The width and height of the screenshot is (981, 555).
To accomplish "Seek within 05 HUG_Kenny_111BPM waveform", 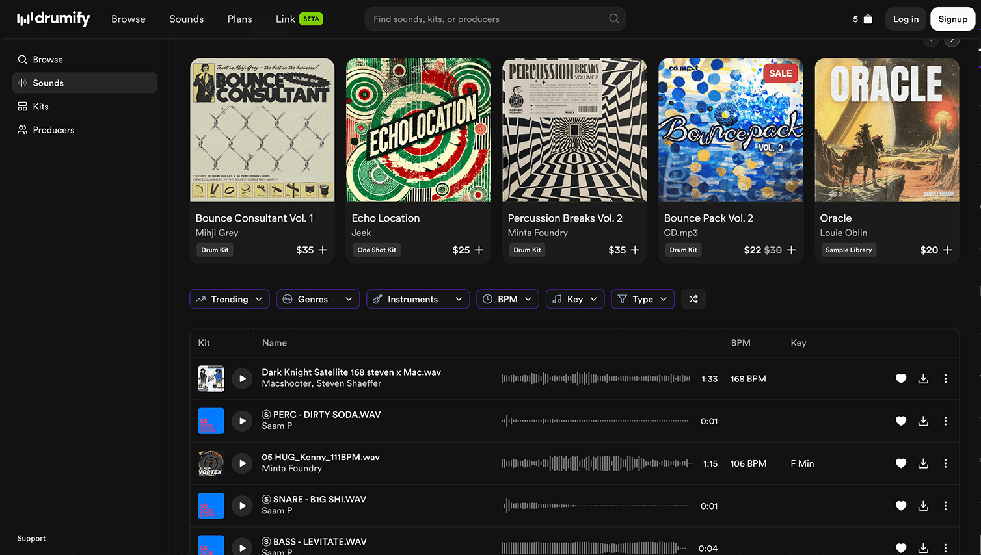I will [x=596, y=463].
